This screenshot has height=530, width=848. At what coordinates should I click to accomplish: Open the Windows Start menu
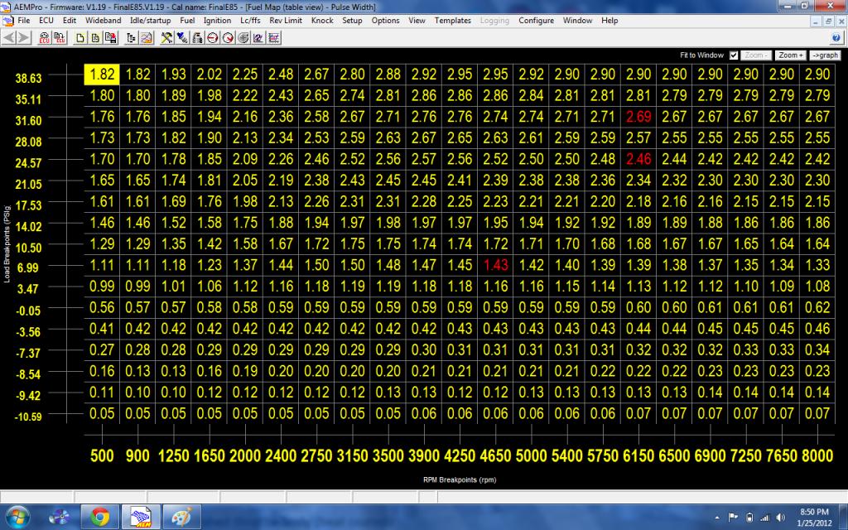[x=18, y=517]
